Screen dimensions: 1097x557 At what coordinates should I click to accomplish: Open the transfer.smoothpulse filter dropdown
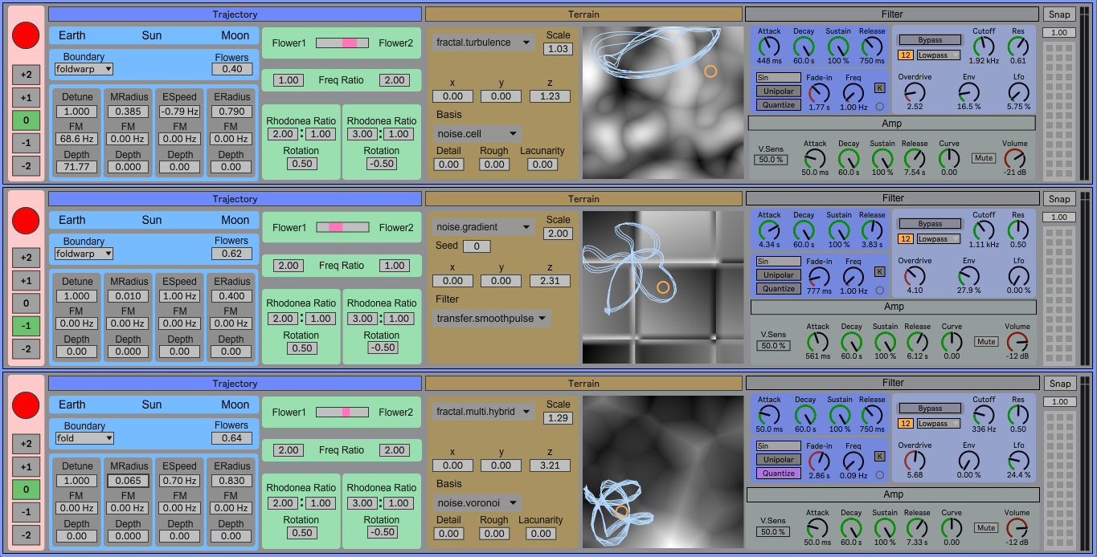[x=491, y=319]
